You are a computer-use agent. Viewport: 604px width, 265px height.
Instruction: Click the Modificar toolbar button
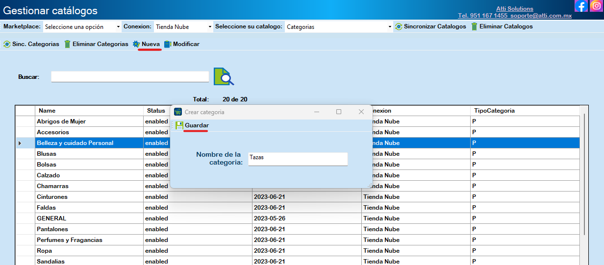point(182,44)
